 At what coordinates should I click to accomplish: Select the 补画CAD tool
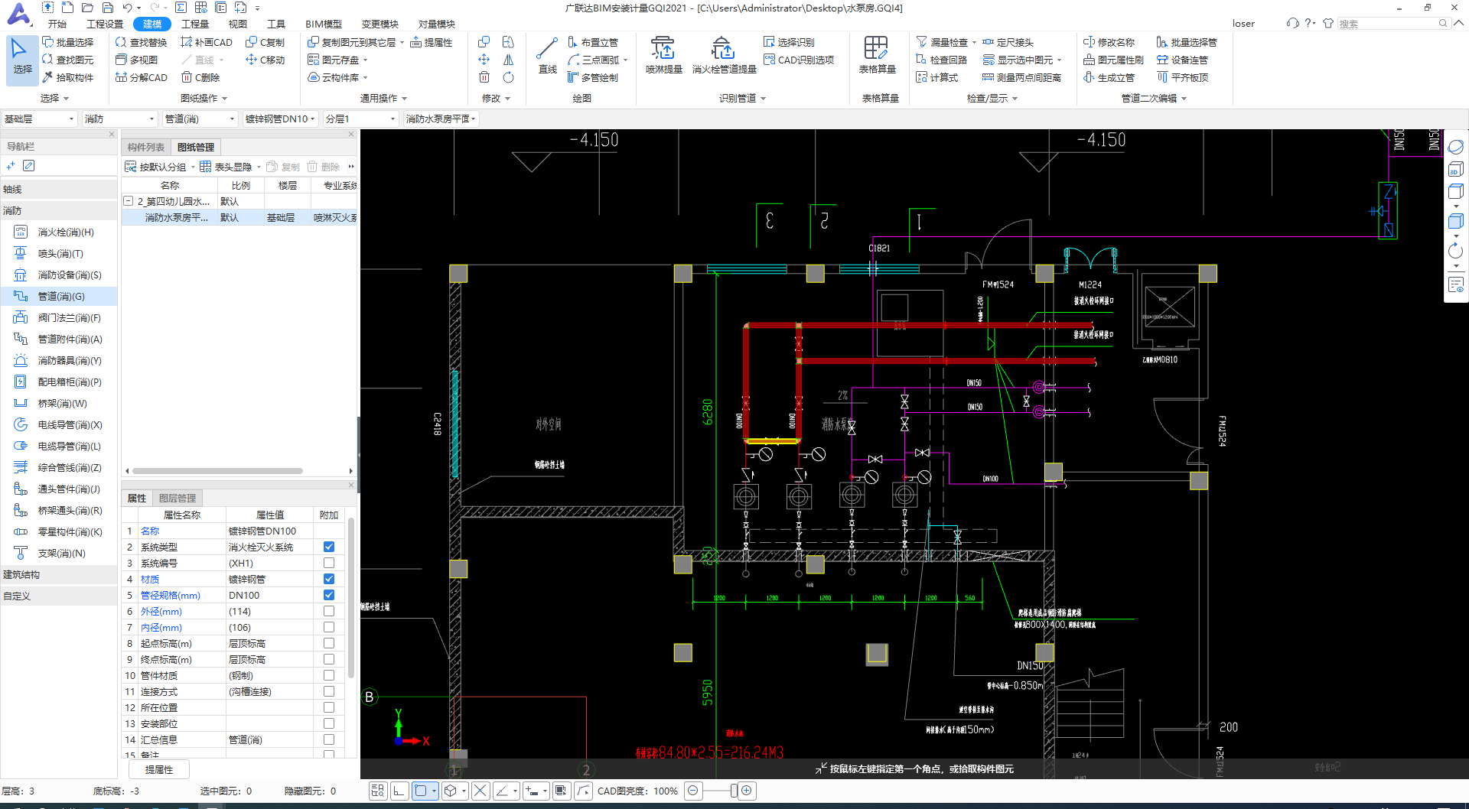pyautogui.click(x=207, y=42)
